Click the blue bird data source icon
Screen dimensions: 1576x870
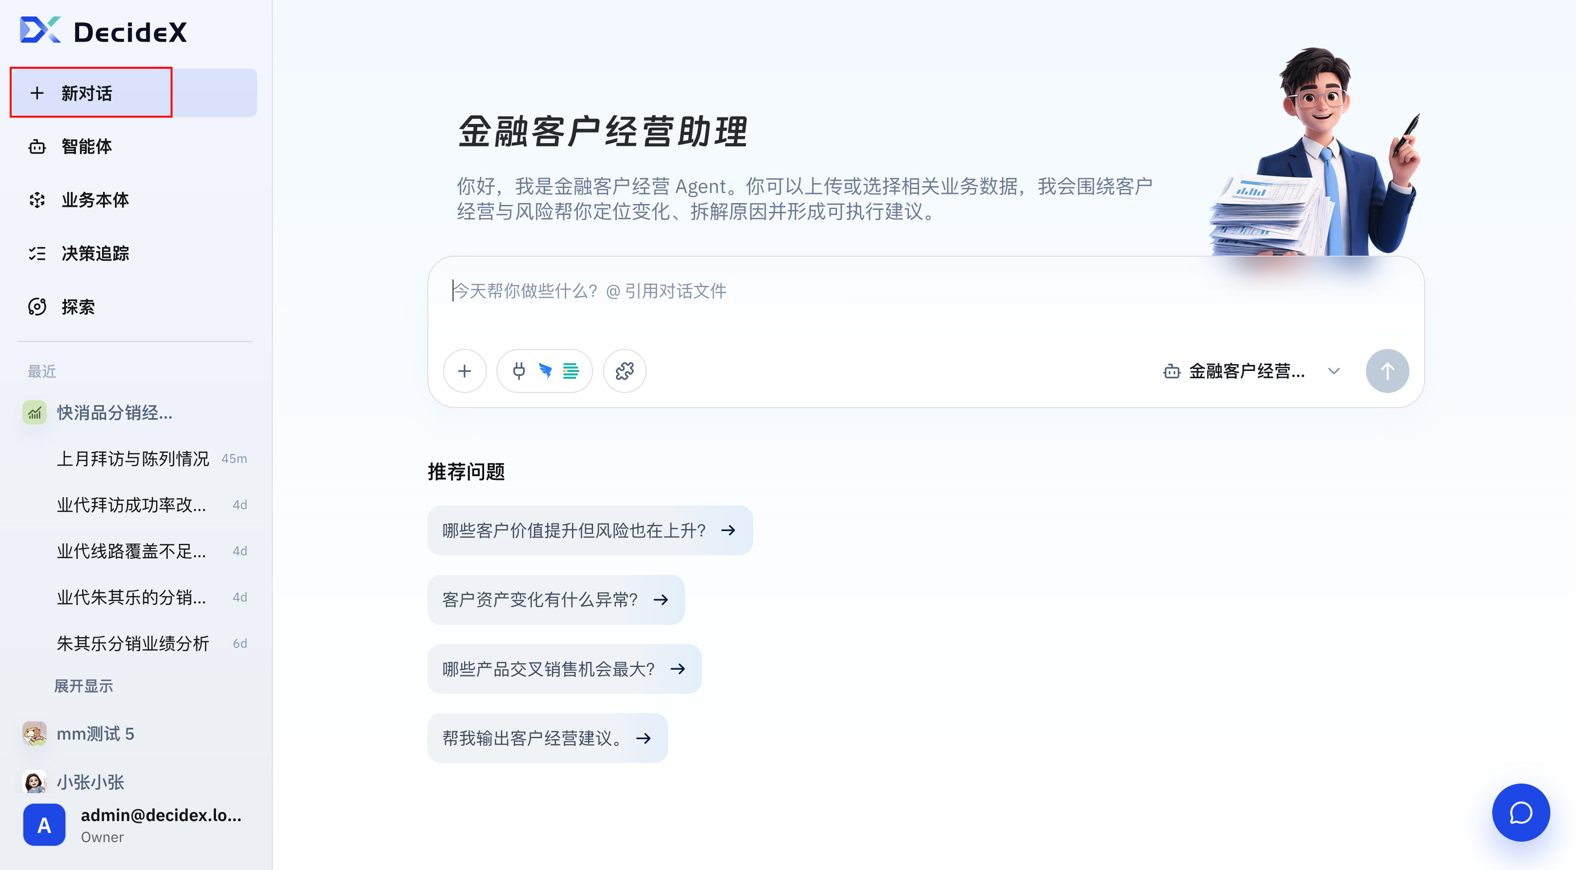click(545, 371)
